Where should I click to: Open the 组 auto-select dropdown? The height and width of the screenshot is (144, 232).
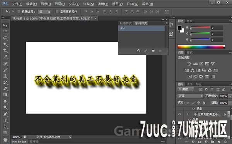(44, 12)
